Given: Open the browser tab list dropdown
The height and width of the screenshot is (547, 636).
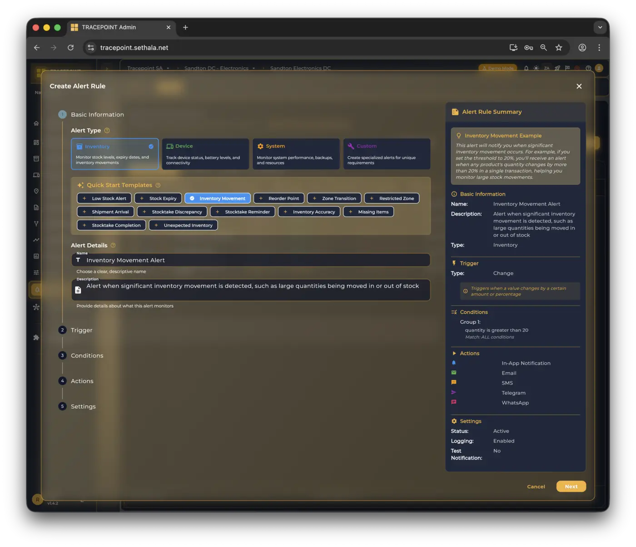Looking at the screenshot, I should coord(600,27).
